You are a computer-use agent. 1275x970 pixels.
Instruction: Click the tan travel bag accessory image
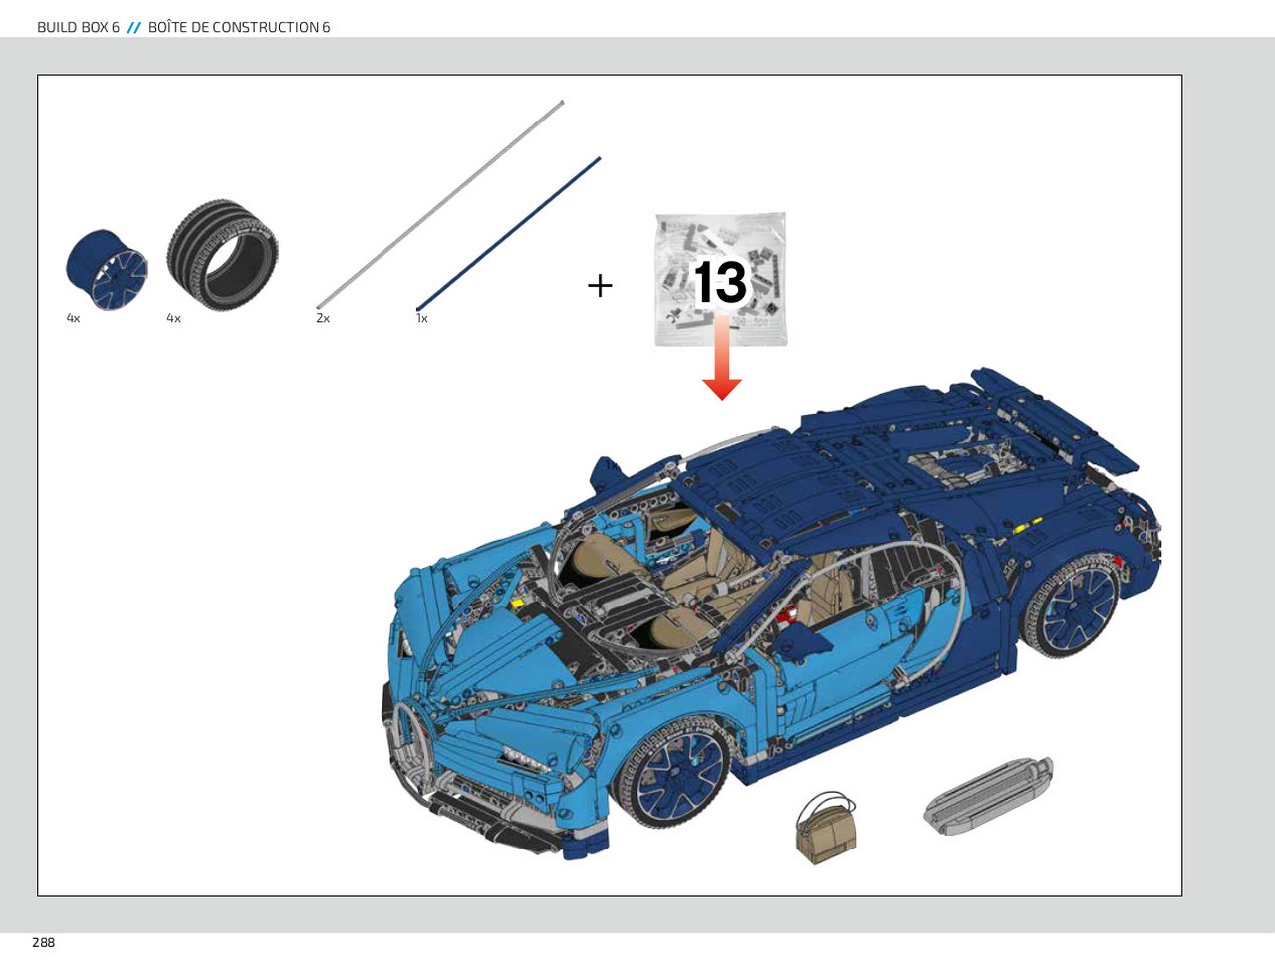[826, 828]
